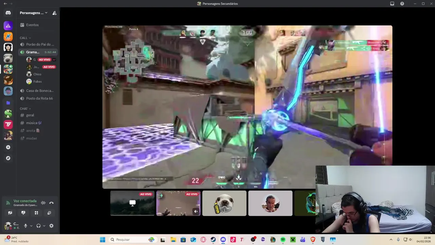Turn on camera in voice panel
This screenshot has height=245, width=435.
click(x=10, y=213)
